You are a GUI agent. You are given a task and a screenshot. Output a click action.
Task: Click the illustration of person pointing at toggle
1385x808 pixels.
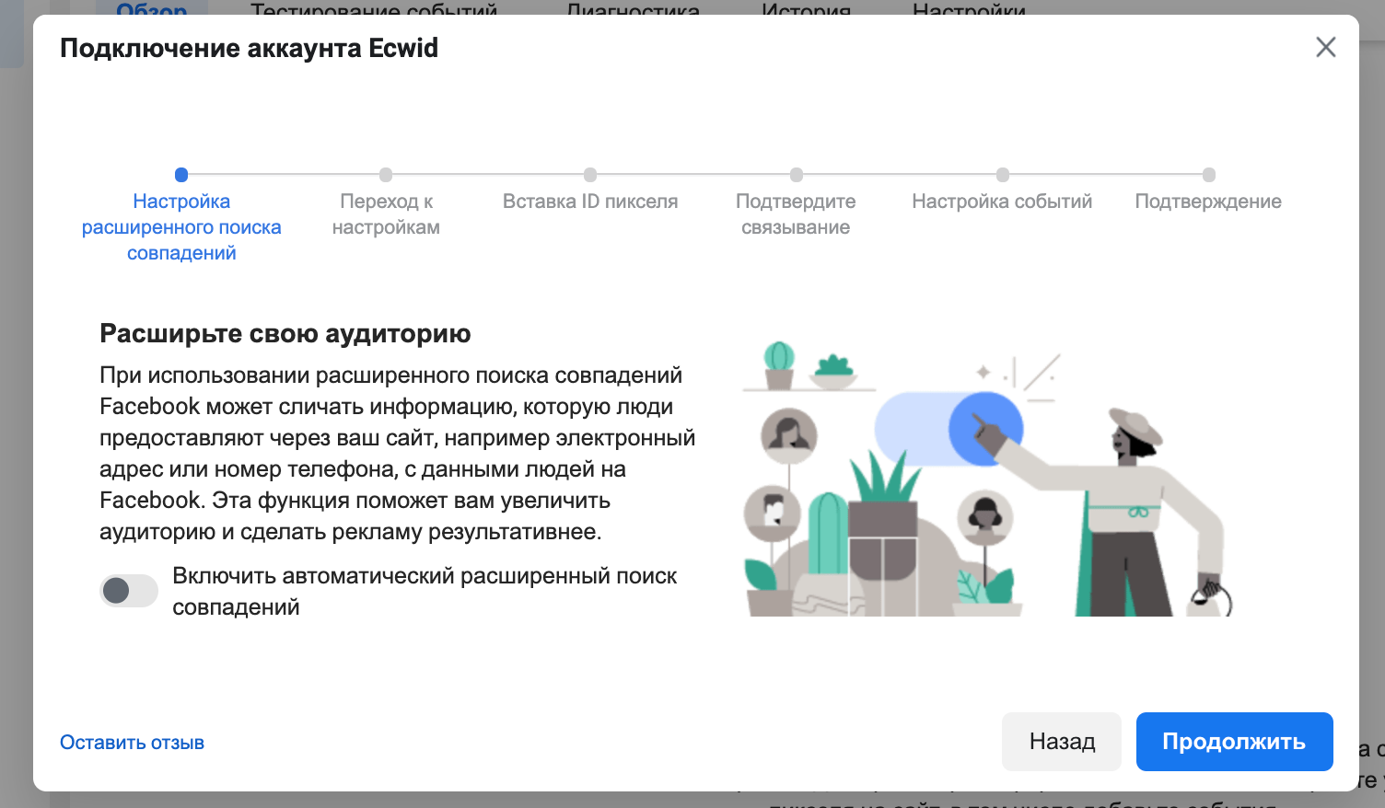click(x=987, y=479)
